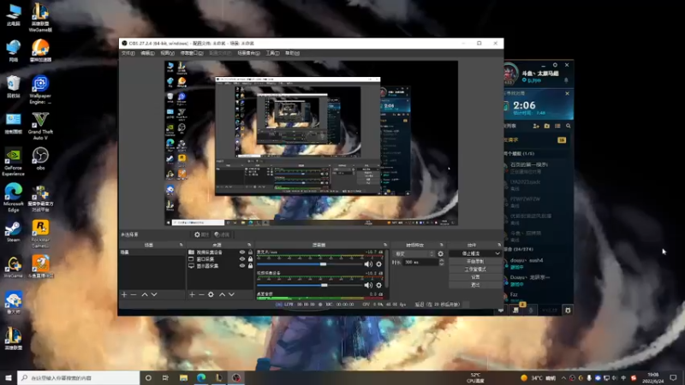
Task: Open the last menu in OBS menu bar
Action: point(292,53)
